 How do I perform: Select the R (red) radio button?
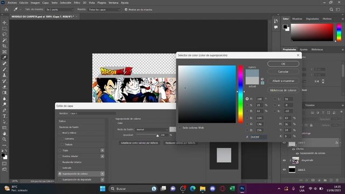click(247, 118)
